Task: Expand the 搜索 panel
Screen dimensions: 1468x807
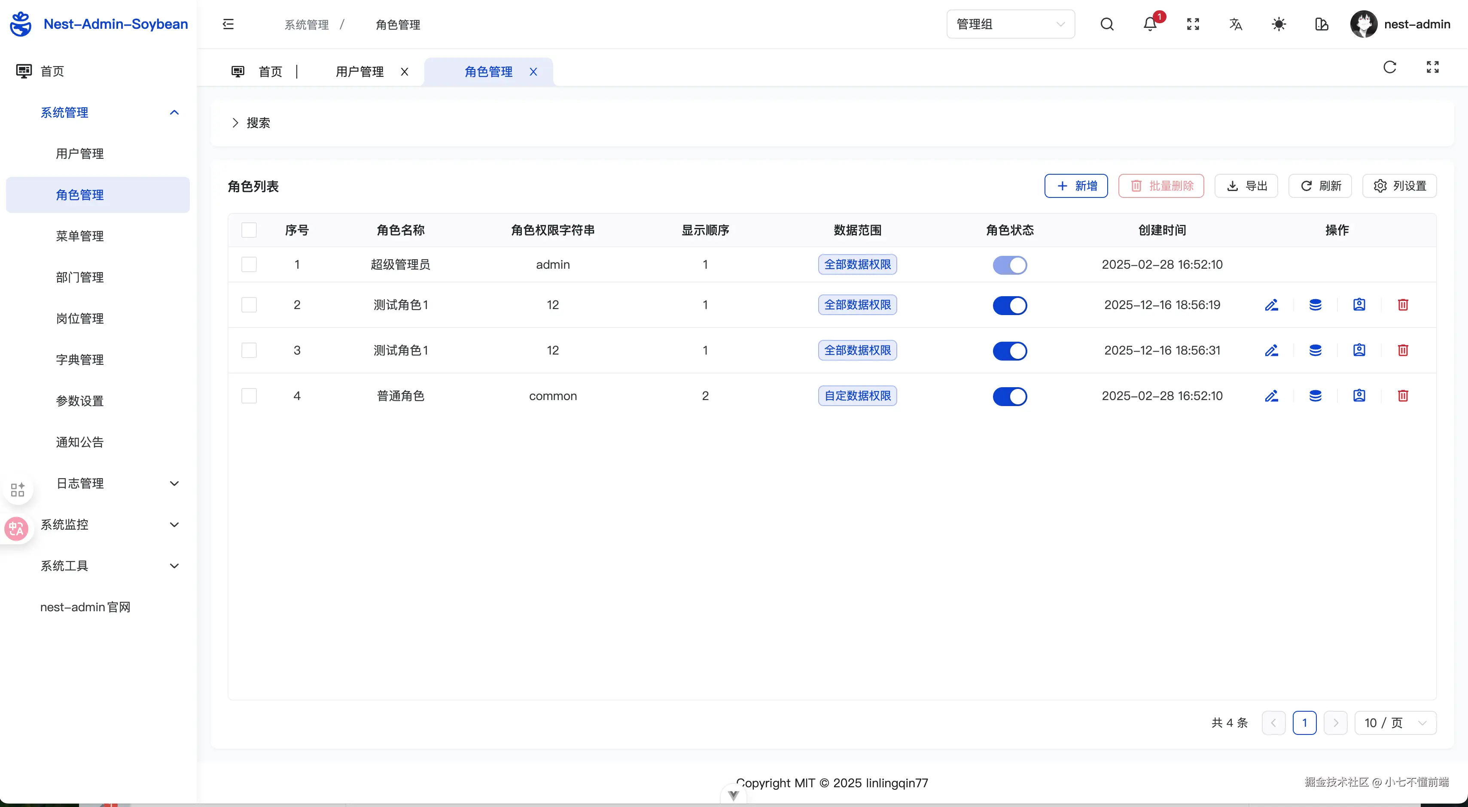Action: pos(251,123)
